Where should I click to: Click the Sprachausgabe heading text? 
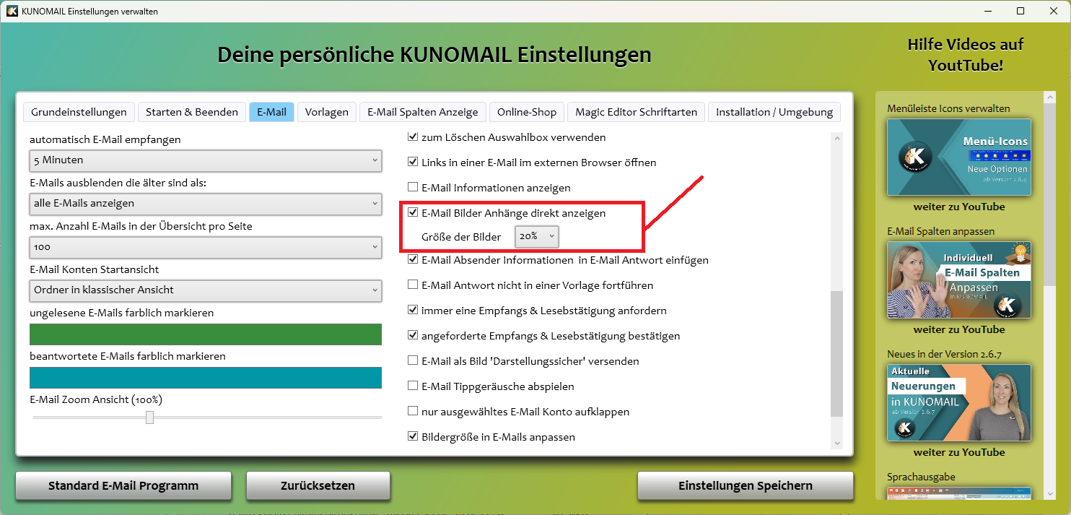921,477
